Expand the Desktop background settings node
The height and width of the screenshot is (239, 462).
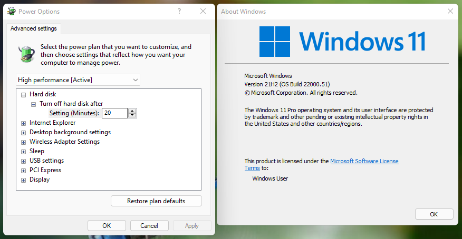click(23, 133)
